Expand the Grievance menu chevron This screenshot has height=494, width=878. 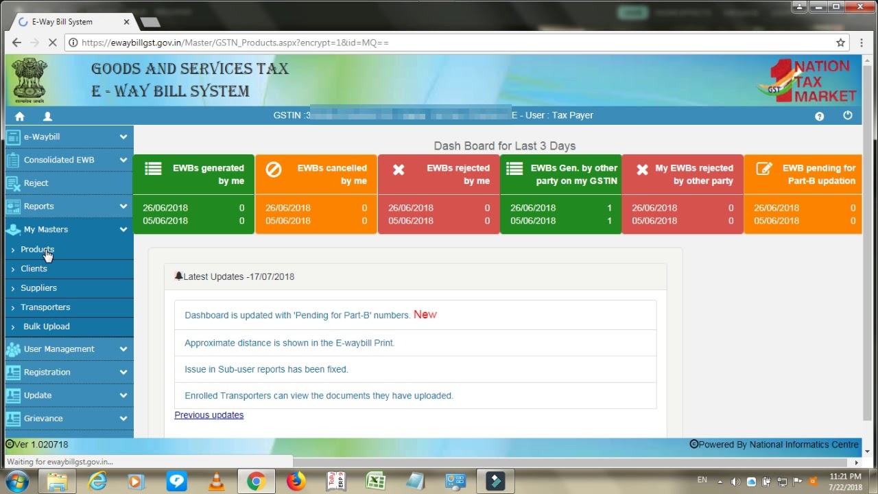point(123,419)
